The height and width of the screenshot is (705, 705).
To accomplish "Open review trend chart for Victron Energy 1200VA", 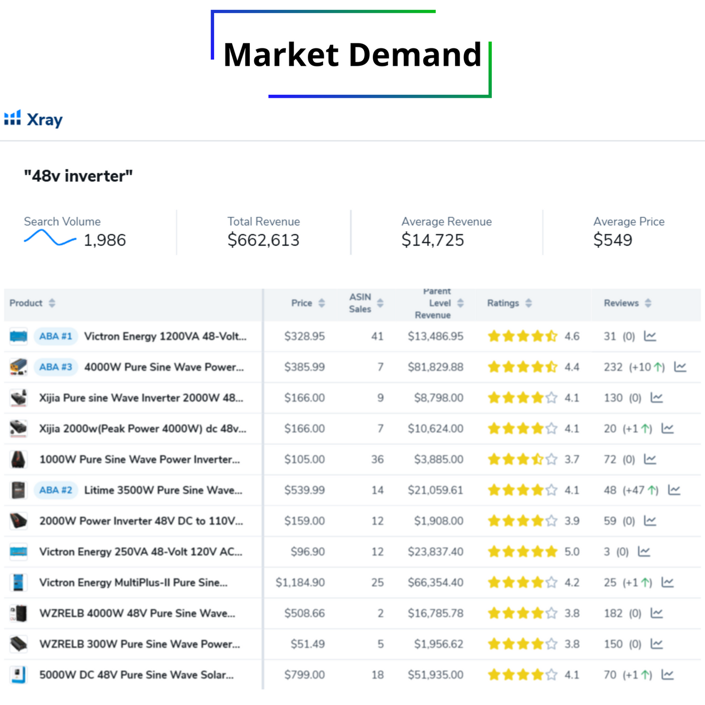I will pyautogui.click(x=650, y=336).
